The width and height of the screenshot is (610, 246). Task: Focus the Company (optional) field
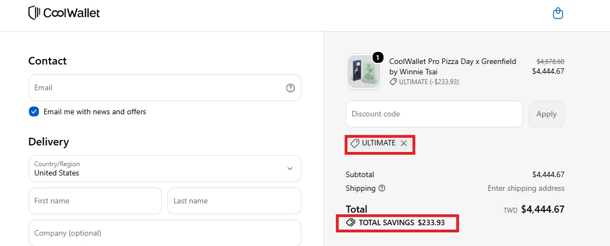165,233
